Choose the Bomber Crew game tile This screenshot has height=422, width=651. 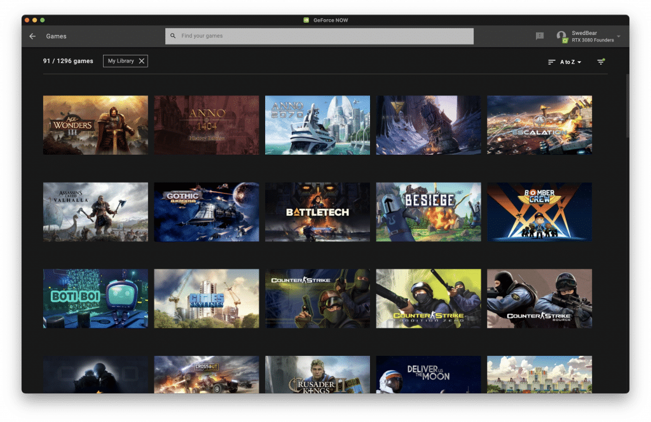[x=539, y=212]
